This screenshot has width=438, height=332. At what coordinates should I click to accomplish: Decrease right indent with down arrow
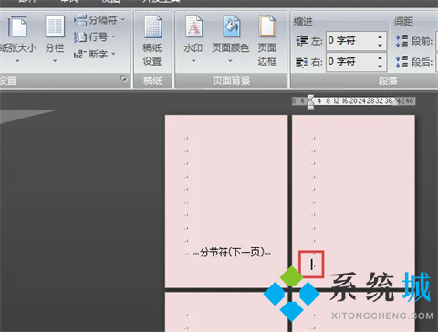[380, 66]
